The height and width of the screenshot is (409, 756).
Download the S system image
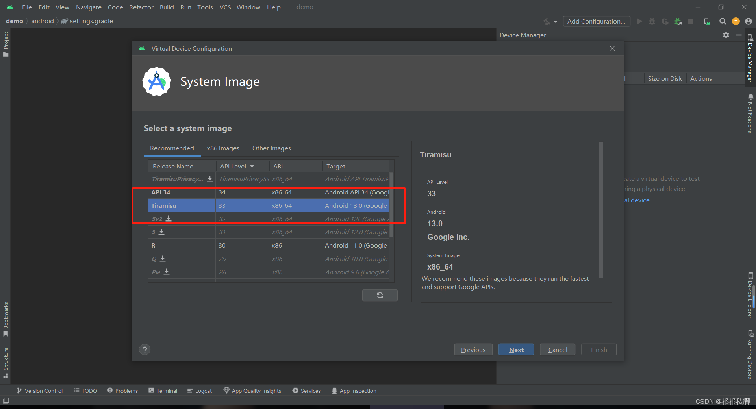coord(161,232)
